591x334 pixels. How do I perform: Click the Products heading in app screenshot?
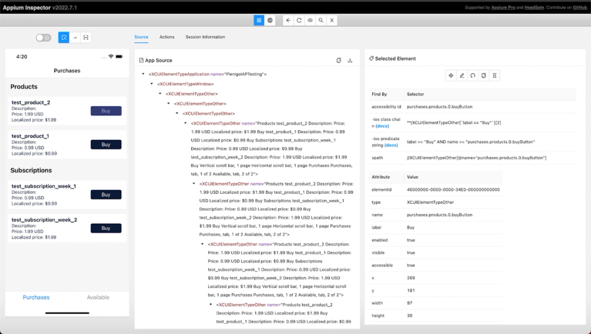click(24, 87)
